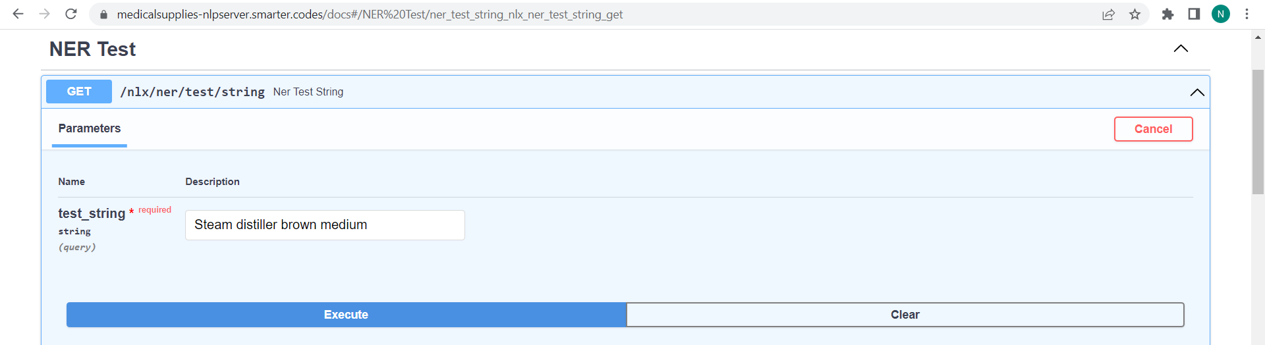Reload the page
The width and height of the screenshot is (1265, 345).
[x=71, y=14]
